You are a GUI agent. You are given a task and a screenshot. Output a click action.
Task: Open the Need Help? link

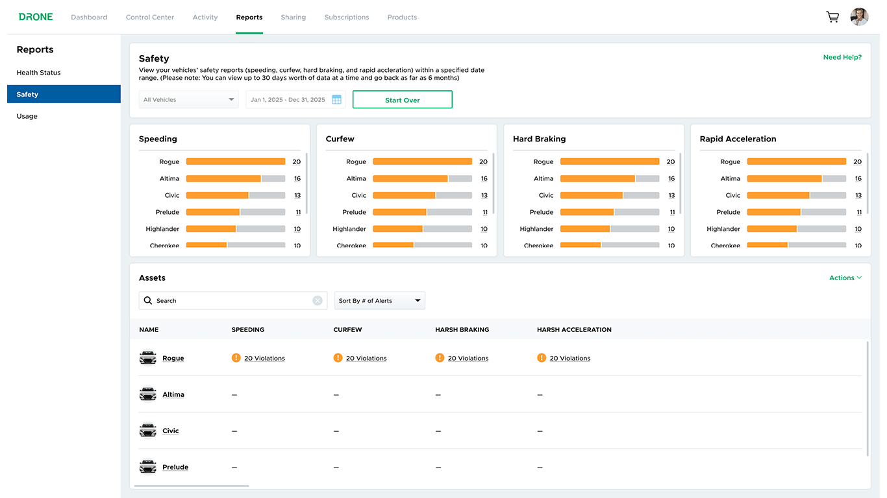(x=842, y=57)
